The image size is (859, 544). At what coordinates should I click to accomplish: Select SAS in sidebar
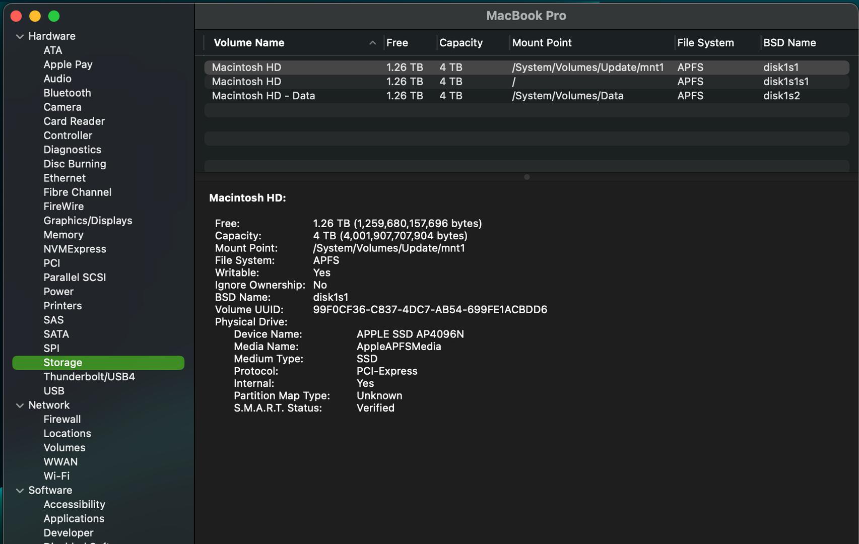click(x=53, y=320)
